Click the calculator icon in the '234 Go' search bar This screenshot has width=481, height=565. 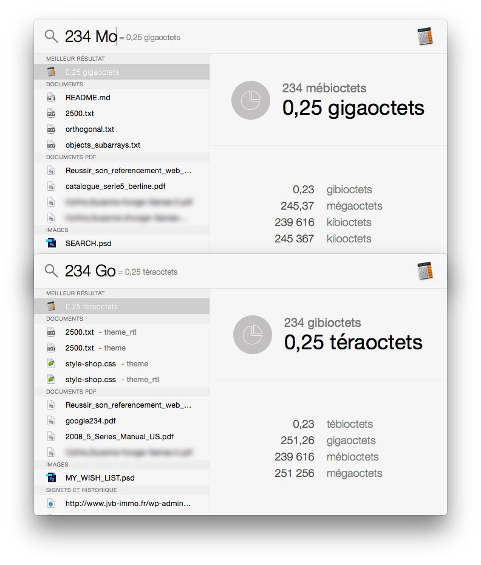click(425, 271)
